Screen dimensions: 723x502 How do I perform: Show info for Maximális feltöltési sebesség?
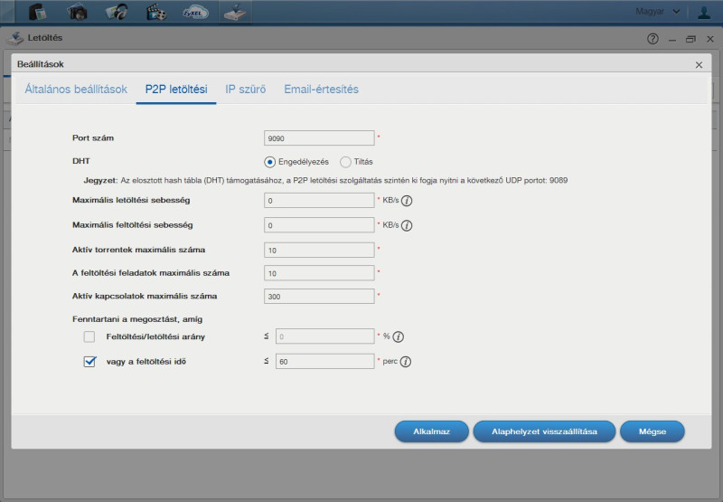click(x=407, y=225)
